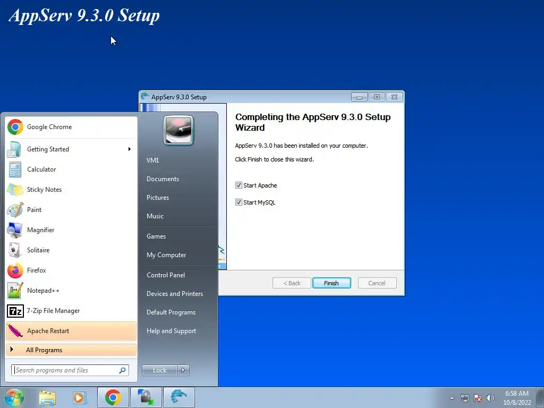The height and width of the screenshot is (408, 544).
Task: Open Music from the Start menu
Action: click(x=155, y=216)
